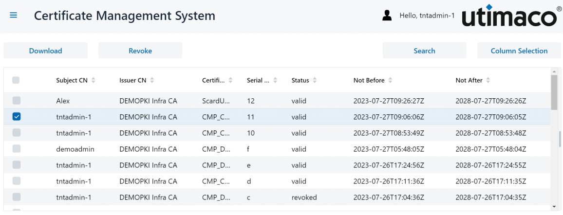This screenshot has width=563, height=215.
Task: Click serial number f cell
Action: (x=248, y=149)
